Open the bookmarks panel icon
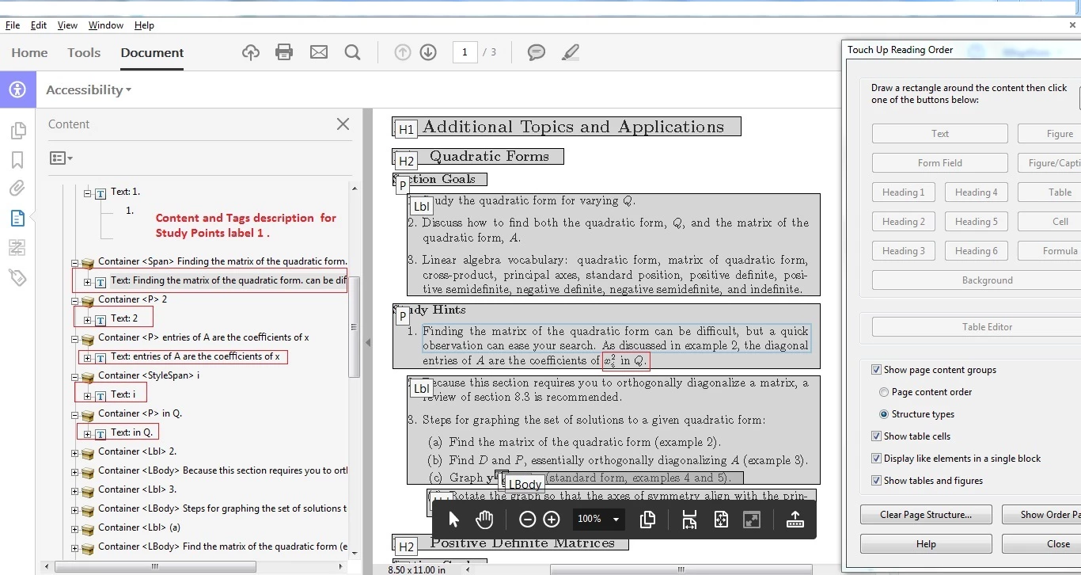1081x575 pixels. [17, 160]
